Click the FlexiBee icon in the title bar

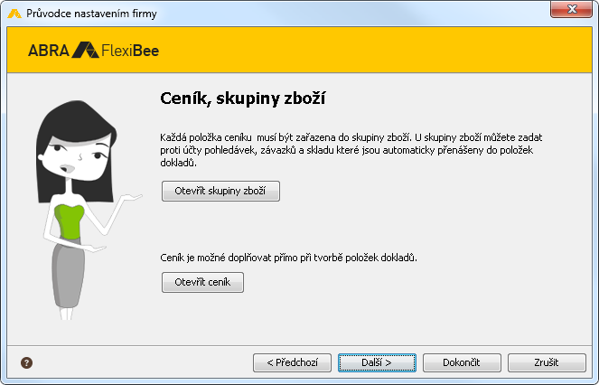(x=14, y=14)
